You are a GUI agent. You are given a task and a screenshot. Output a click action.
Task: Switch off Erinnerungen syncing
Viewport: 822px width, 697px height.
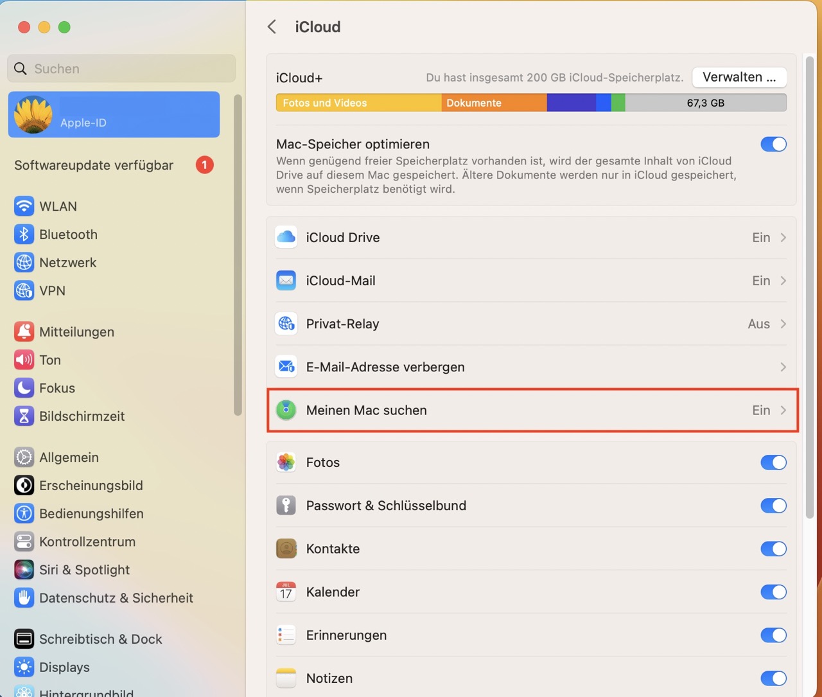[773, 635]
